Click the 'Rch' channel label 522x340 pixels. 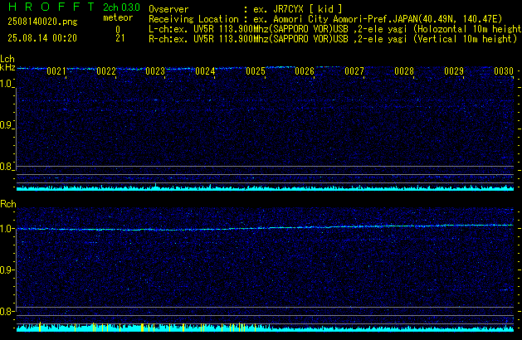pos(8,204)
